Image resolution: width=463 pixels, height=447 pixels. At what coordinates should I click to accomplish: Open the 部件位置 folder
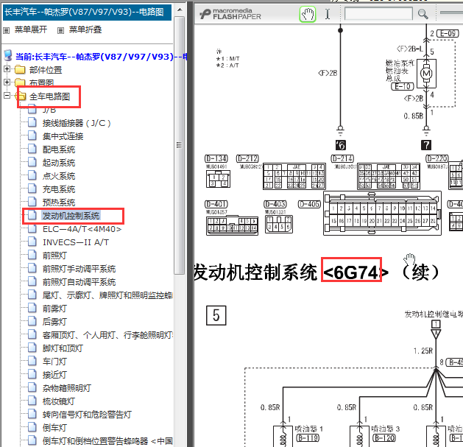[x=46, y=70]
